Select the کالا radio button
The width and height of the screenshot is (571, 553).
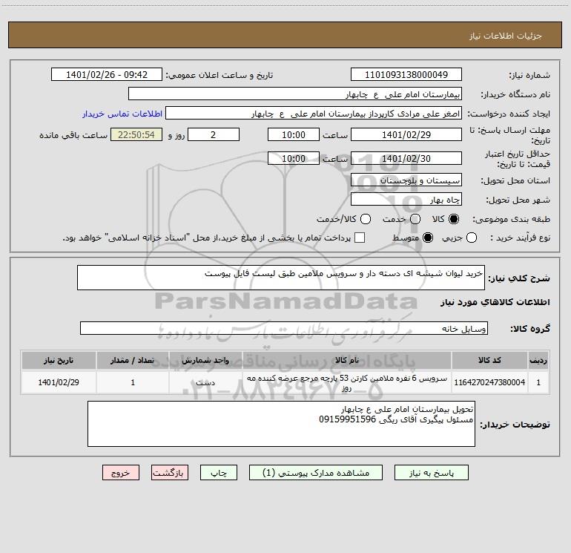click(454, 219)
